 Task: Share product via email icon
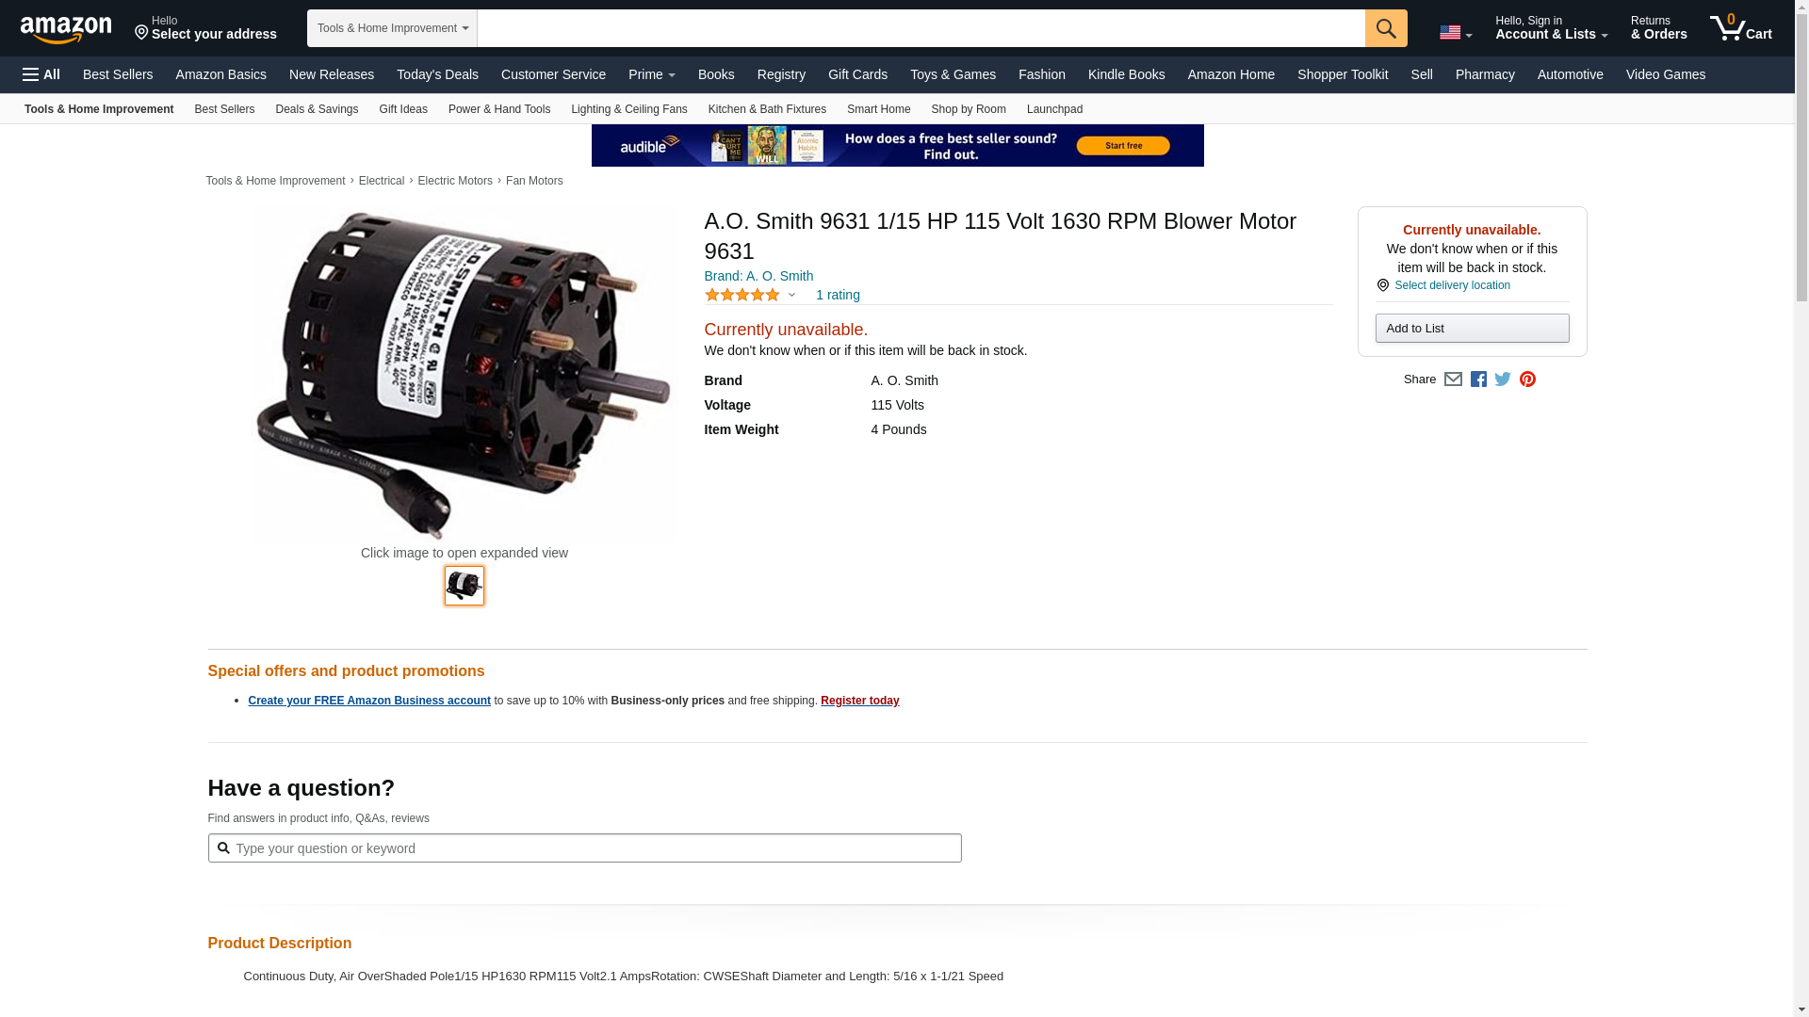(x=1453, y=379)
